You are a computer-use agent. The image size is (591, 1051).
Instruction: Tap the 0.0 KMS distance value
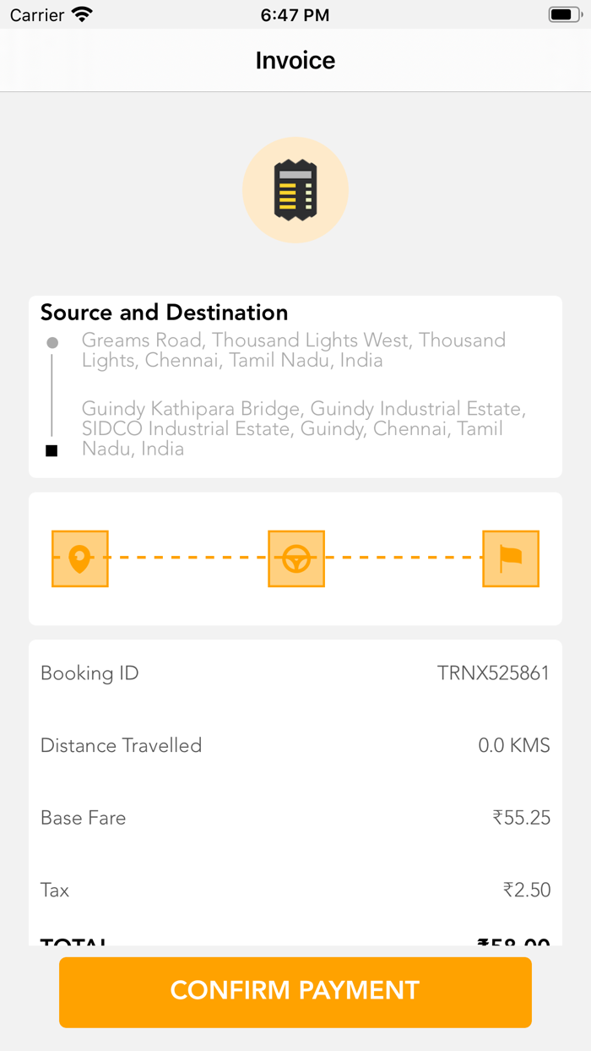pos(513,746)
